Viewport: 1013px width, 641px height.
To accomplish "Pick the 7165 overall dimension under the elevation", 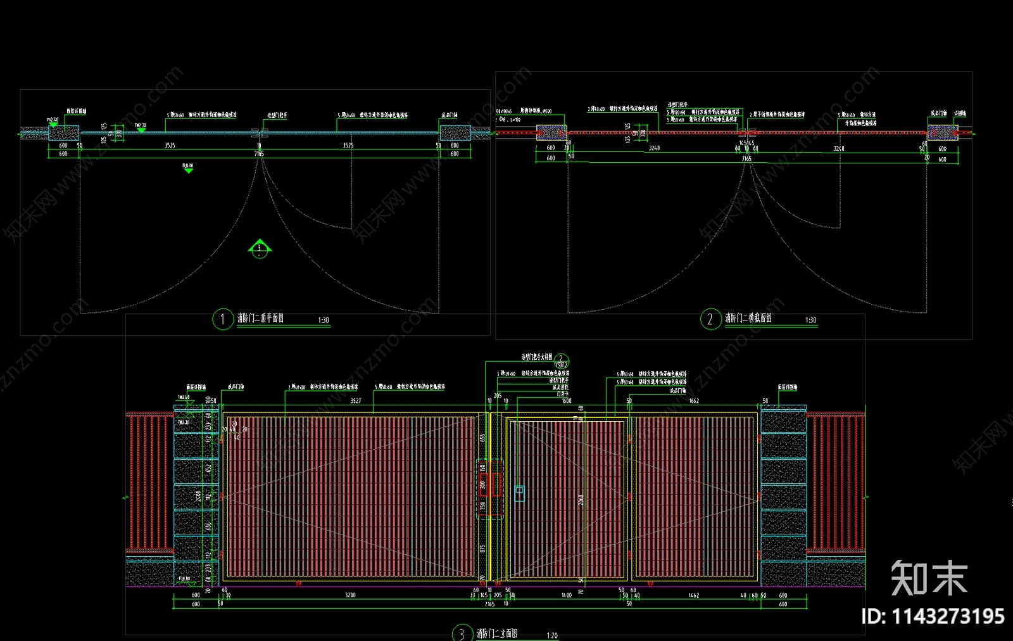I will 490,604.
